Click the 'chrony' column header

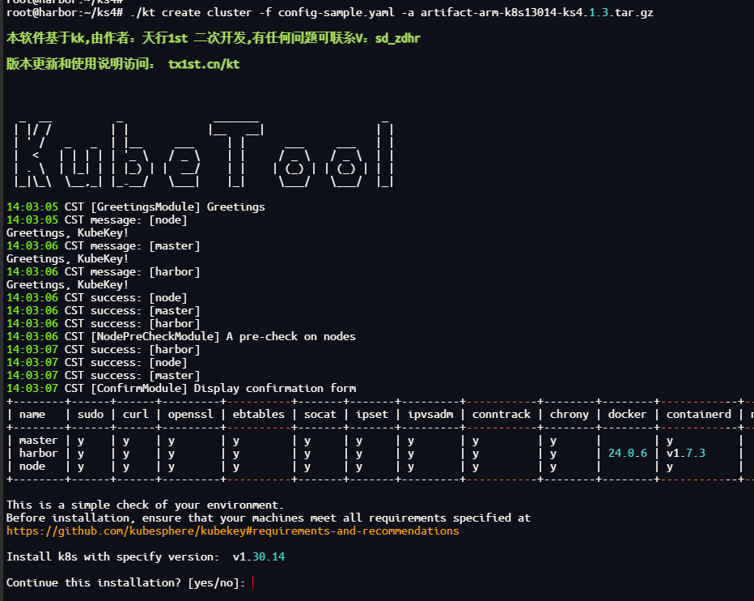coord(570,414)
